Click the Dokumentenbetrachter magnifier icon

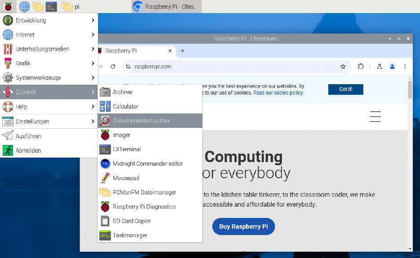[105, 121]
